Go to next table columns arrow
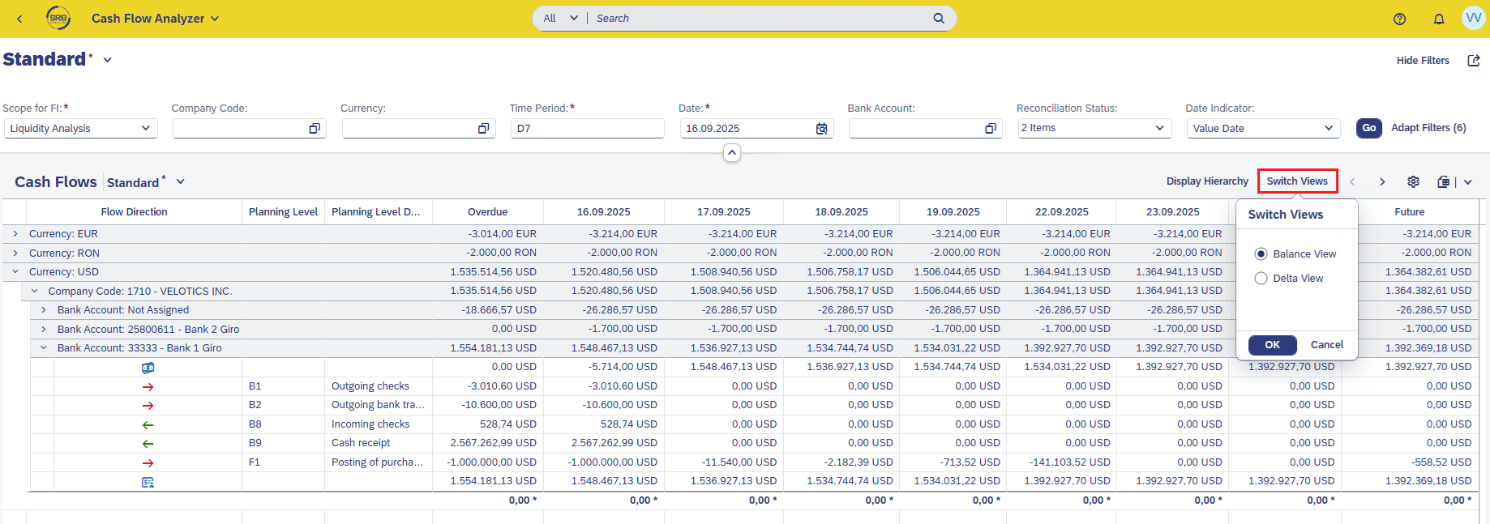 point(1382,182)
